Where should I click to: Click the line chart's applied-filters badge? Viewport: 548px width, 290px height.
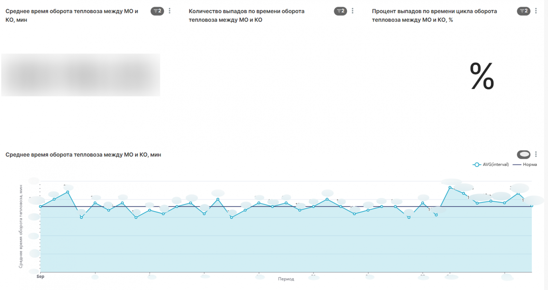523,154
